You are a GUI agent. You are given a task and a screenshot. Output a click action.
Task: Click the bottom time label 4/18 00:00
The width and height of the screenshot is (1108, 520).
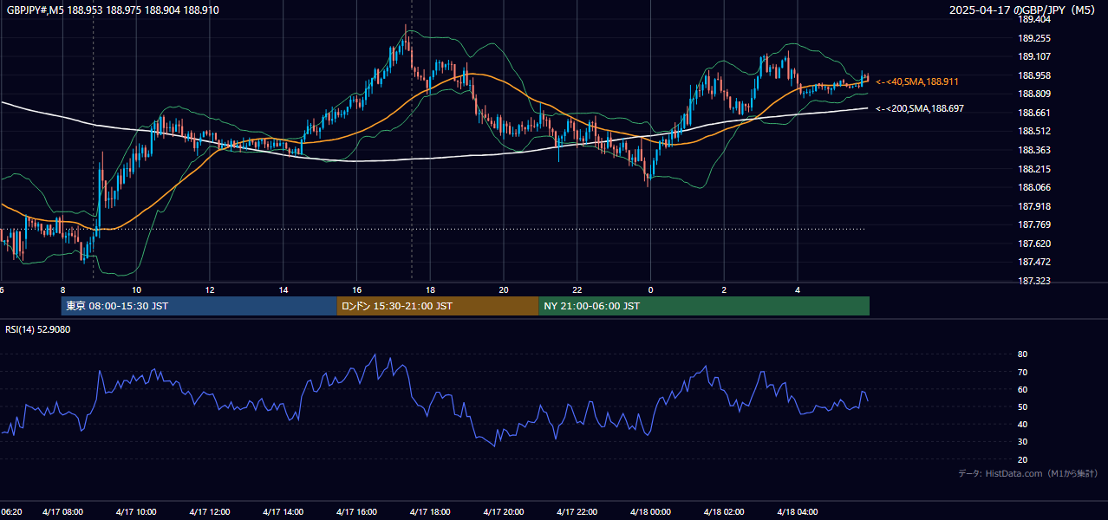pyautogui.click(x=651, y=512)
